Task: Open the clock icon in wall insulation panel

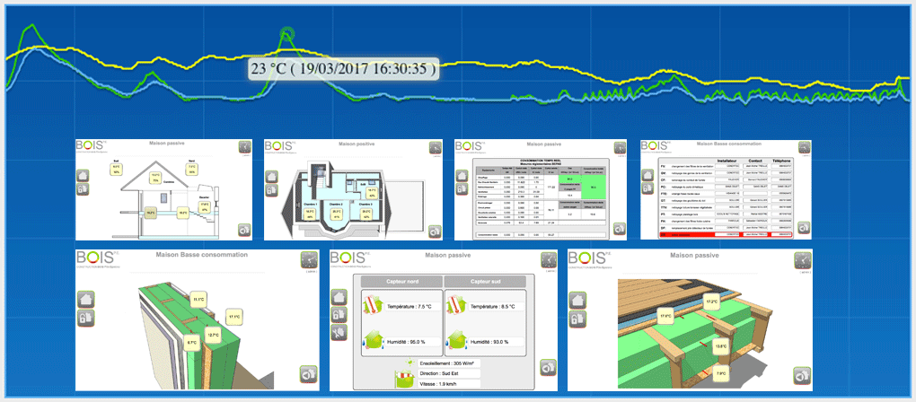Action: 308,259
